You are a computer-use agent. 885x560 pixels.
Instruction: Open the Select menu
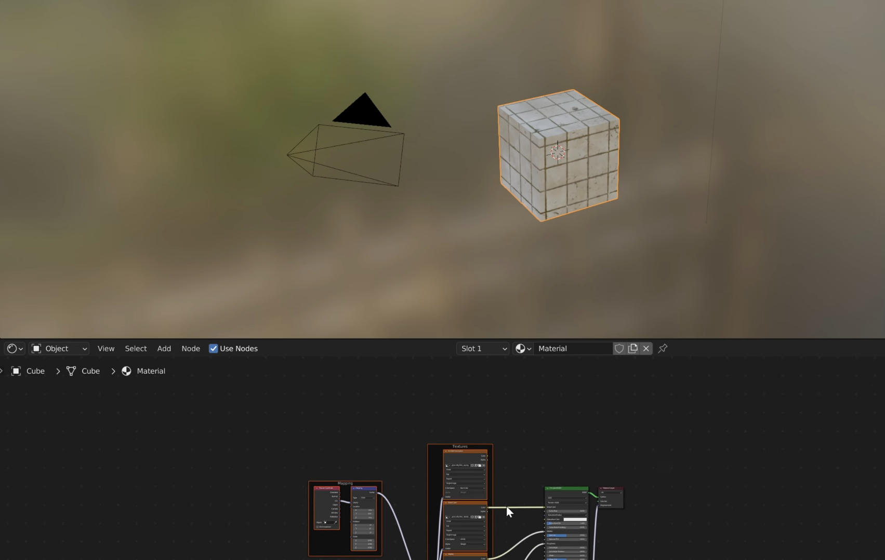tap(136, 349)
